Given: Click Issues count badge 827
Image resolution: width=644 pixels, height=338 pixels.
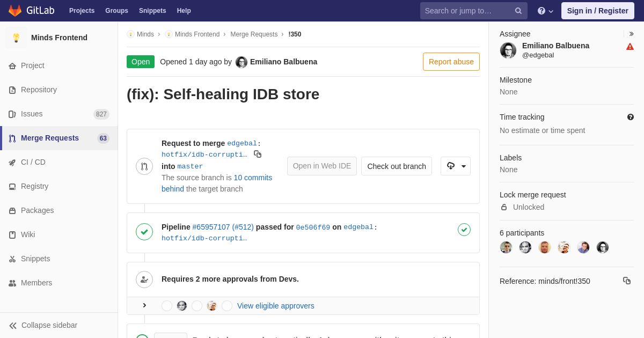Looking at the screenshot, I should pyautogui.click(x=101, y=114).
